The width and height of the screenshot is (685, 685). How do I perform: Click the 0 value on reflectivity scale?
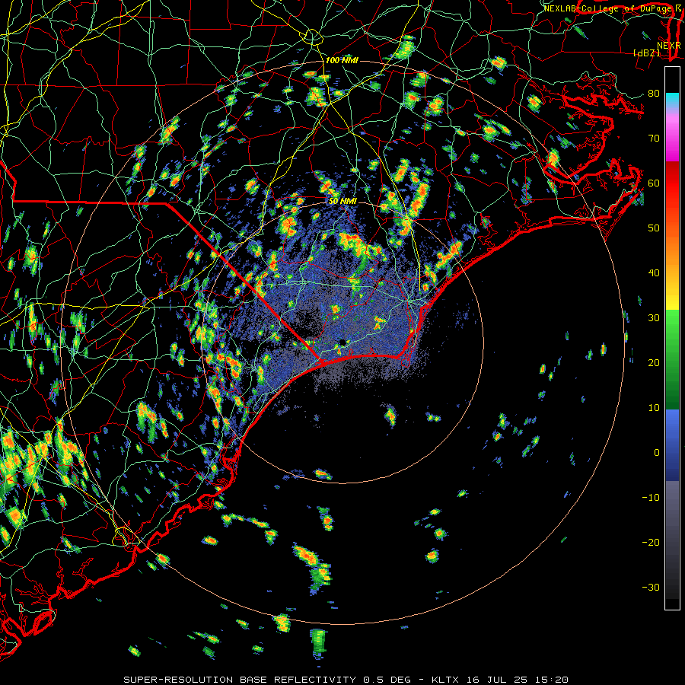click(x=657, y=453)
